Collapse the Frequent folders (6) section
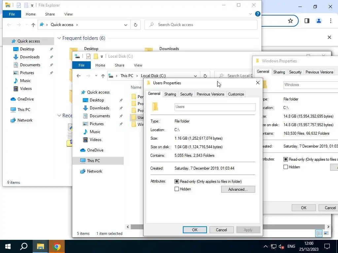Screen dimensions: 338x253 point(59,38)
